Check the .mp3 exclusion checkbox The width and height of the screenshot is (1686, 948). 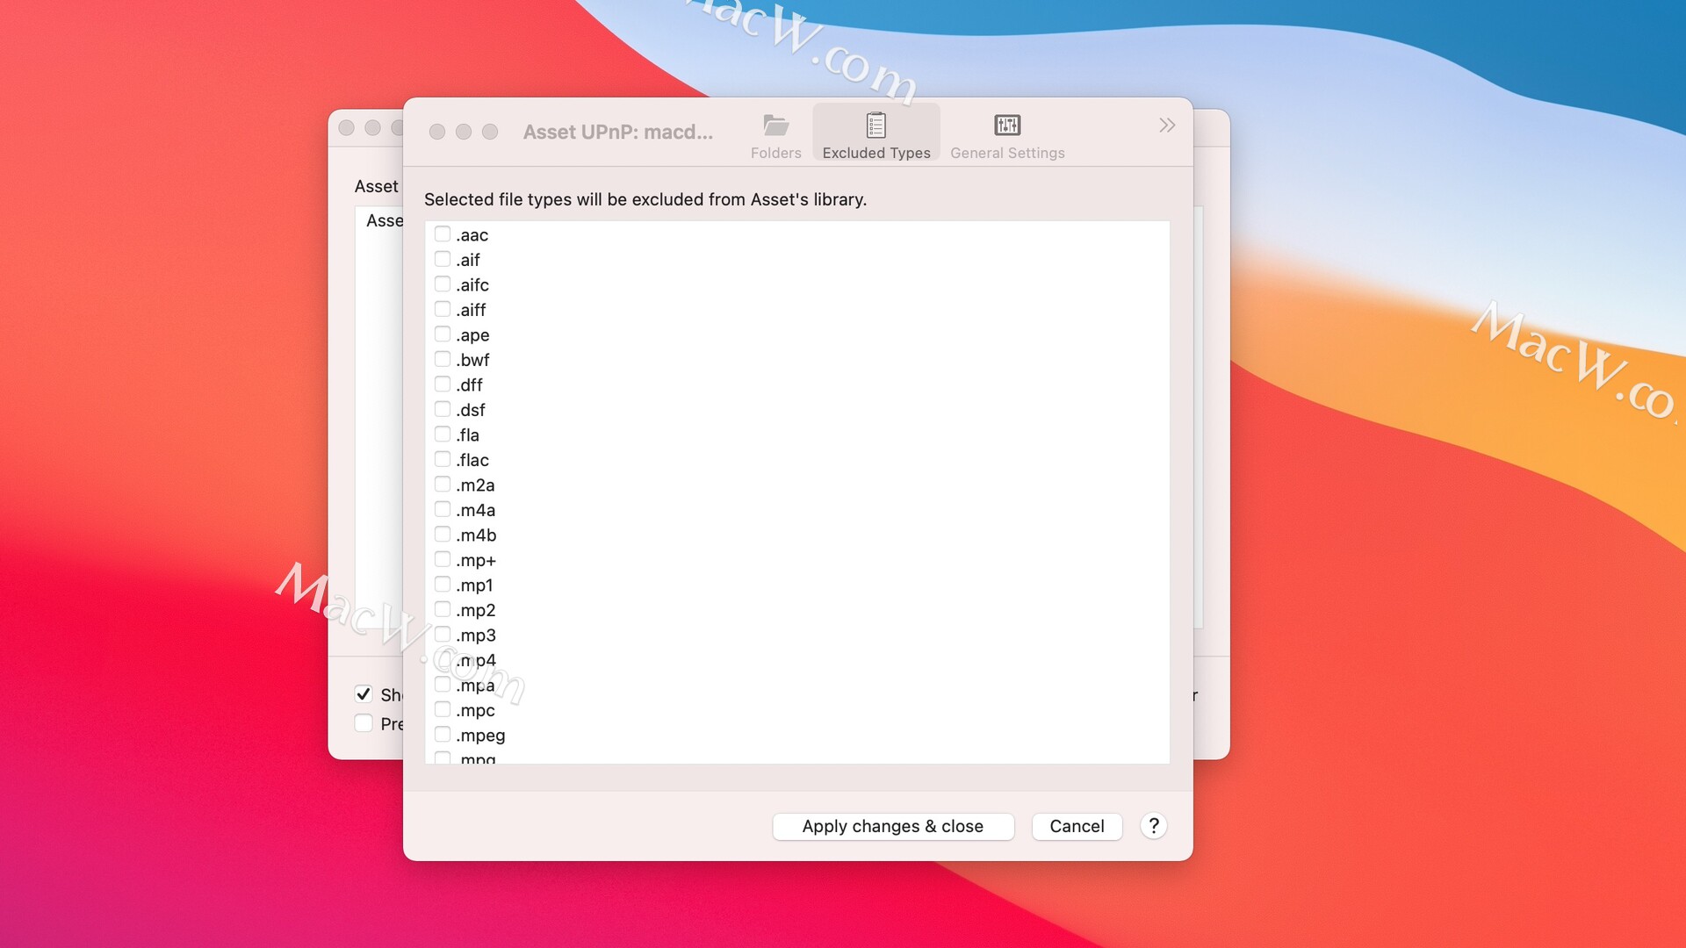pyautogui.click(x=443, y=634)
